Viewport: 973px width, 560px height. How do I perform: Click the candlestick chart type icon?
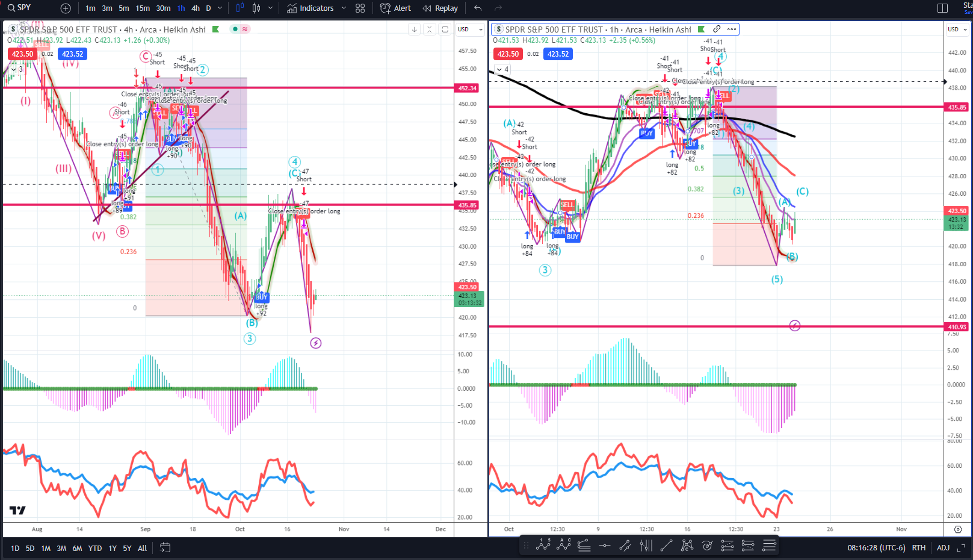256,8
